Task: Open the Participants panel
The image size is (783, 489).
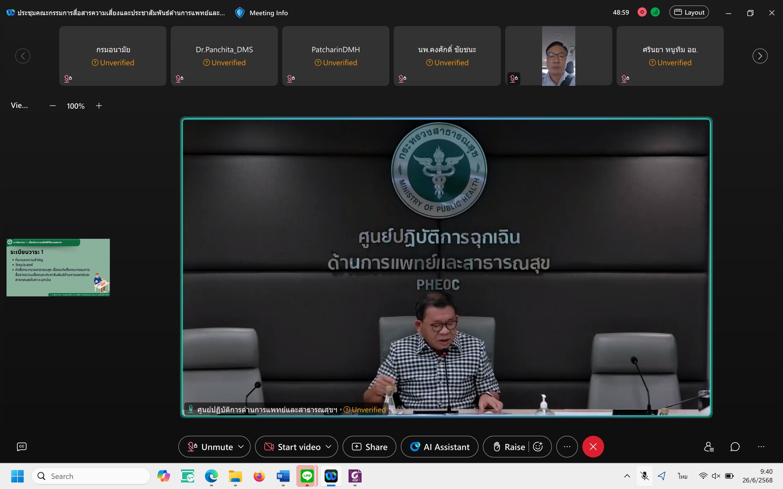Action: click(709, 447)
